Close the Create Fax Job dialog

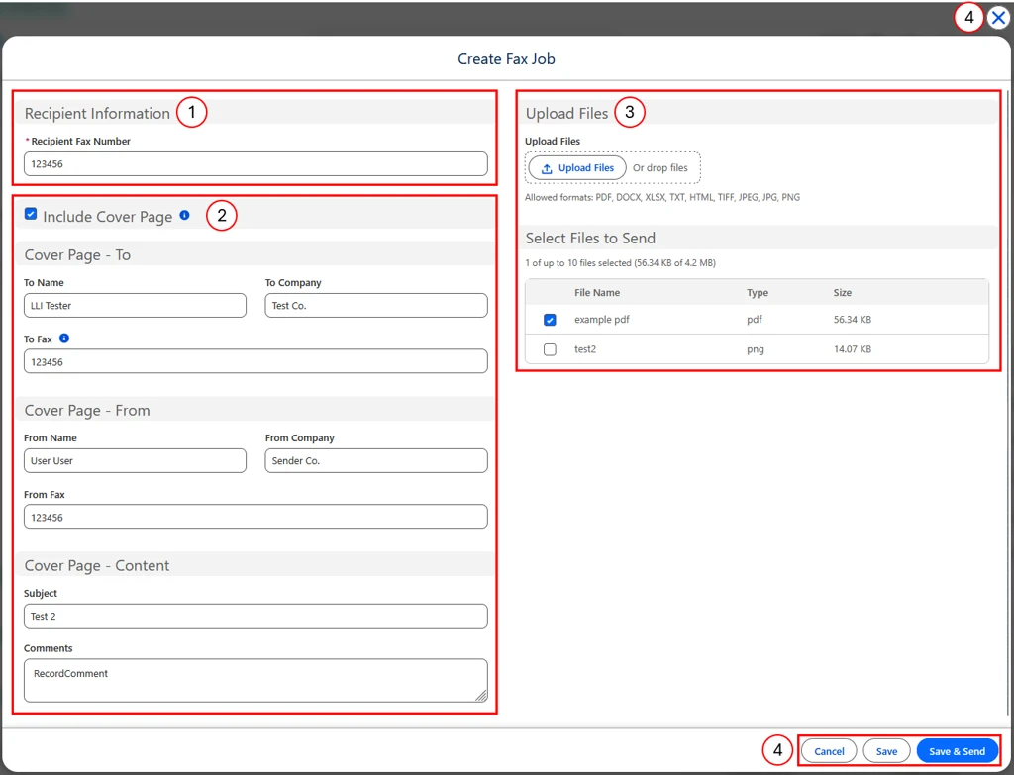tap(998, 18)
